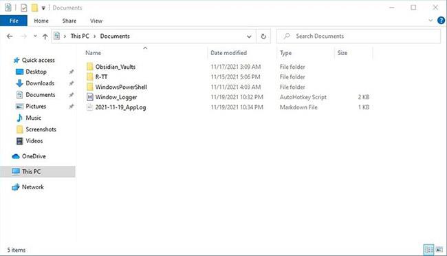
Task: Click the Search Documents field
Action: tap(358, 36)
